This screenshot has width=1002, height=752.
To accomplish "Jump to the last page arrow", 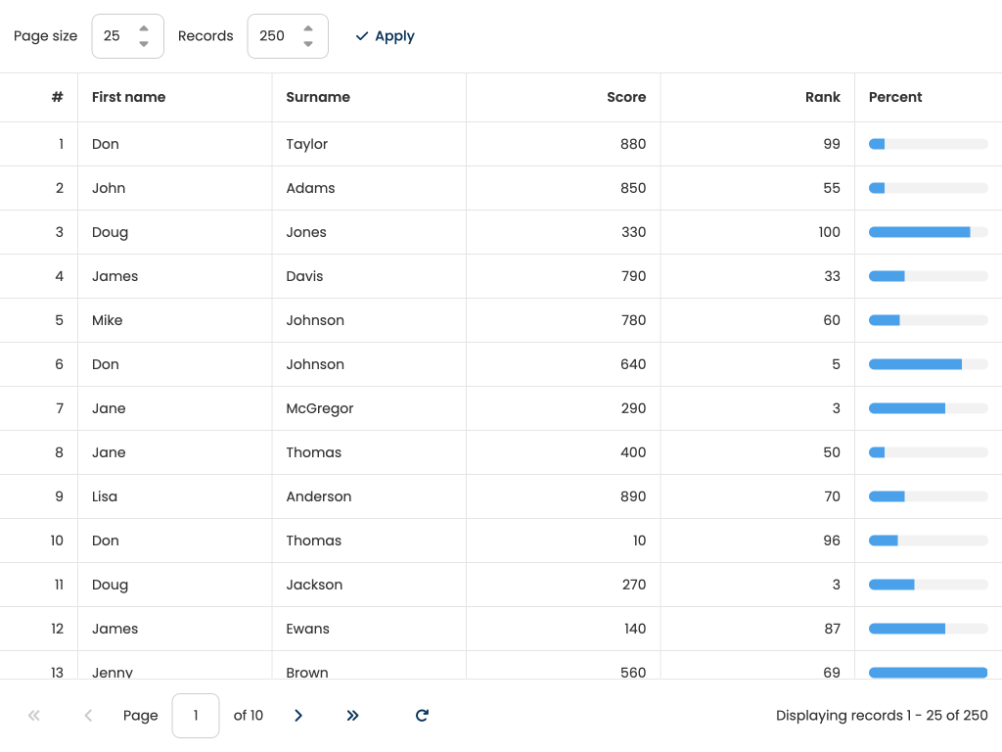I will [x=353, y=716].
